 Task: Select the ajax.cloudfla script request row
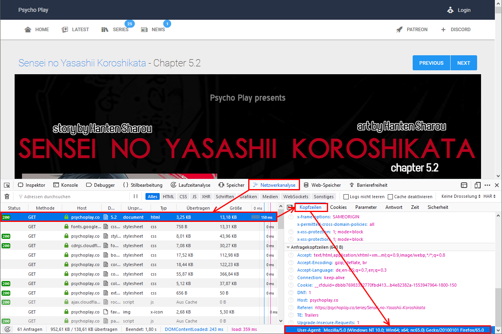[x=138, y=302]
